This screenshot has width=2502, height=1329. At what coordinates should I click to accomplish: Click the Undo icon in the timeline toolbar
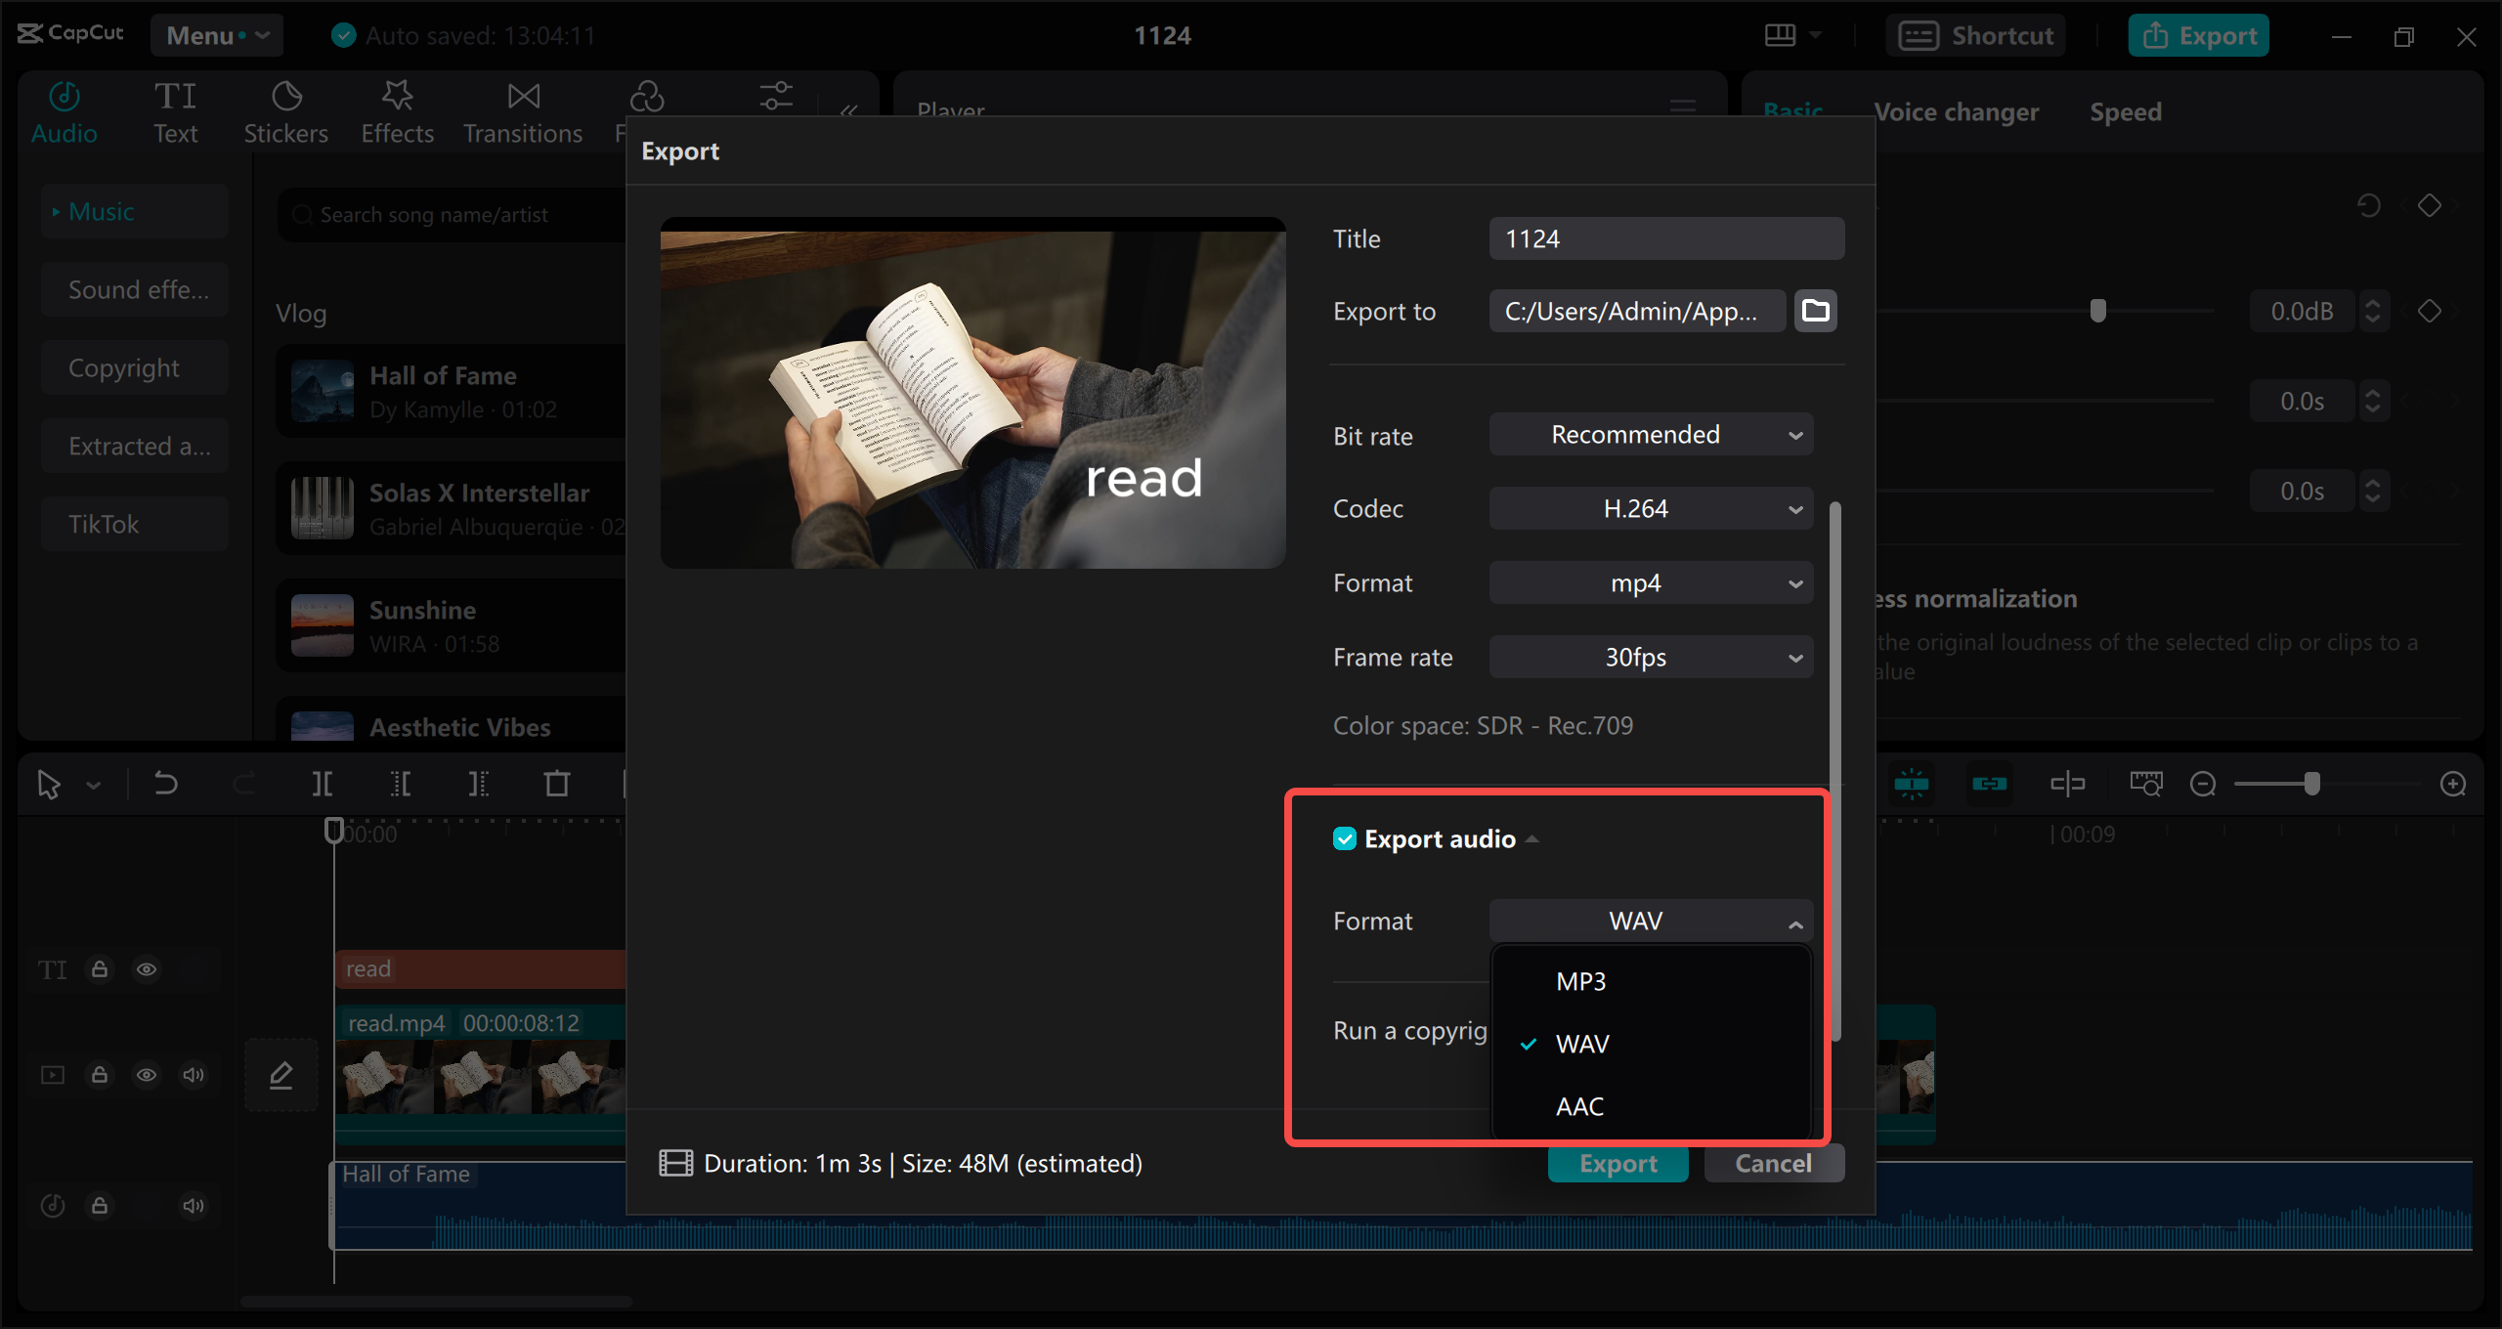click(x=164, y=783)
